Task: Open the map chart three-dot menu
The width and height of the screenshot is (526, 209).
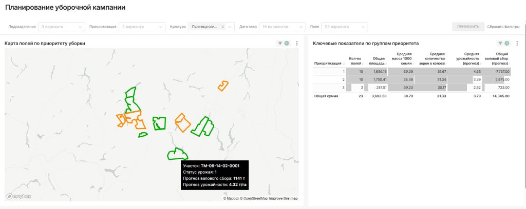Action: click(x=297, y=43)
